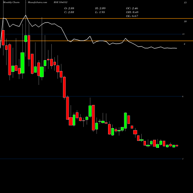Click the "15" price axis label

point(185,3)
